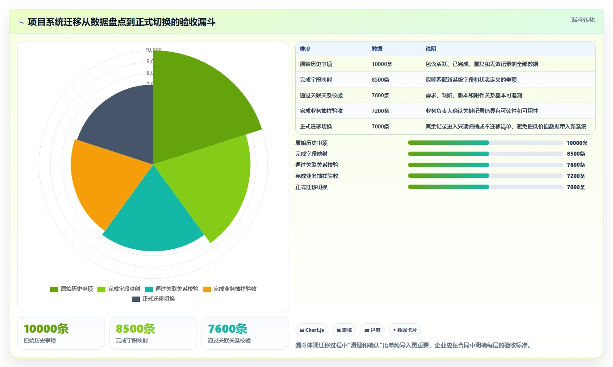The image size is (613, 367).
Task: Click the 数据 column header
Action: click(377, 49)
